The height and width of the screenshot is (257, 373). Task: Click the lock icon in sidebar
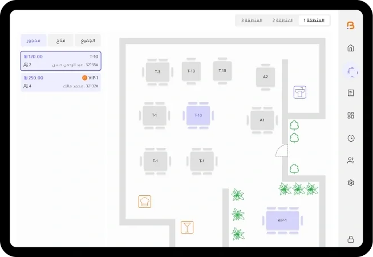(x=351, y=239)
